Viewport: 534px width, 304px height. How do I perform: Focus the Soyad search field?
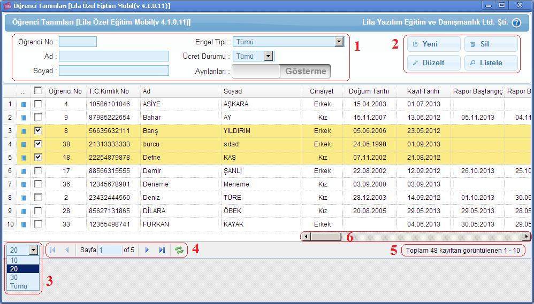[114, 71]
